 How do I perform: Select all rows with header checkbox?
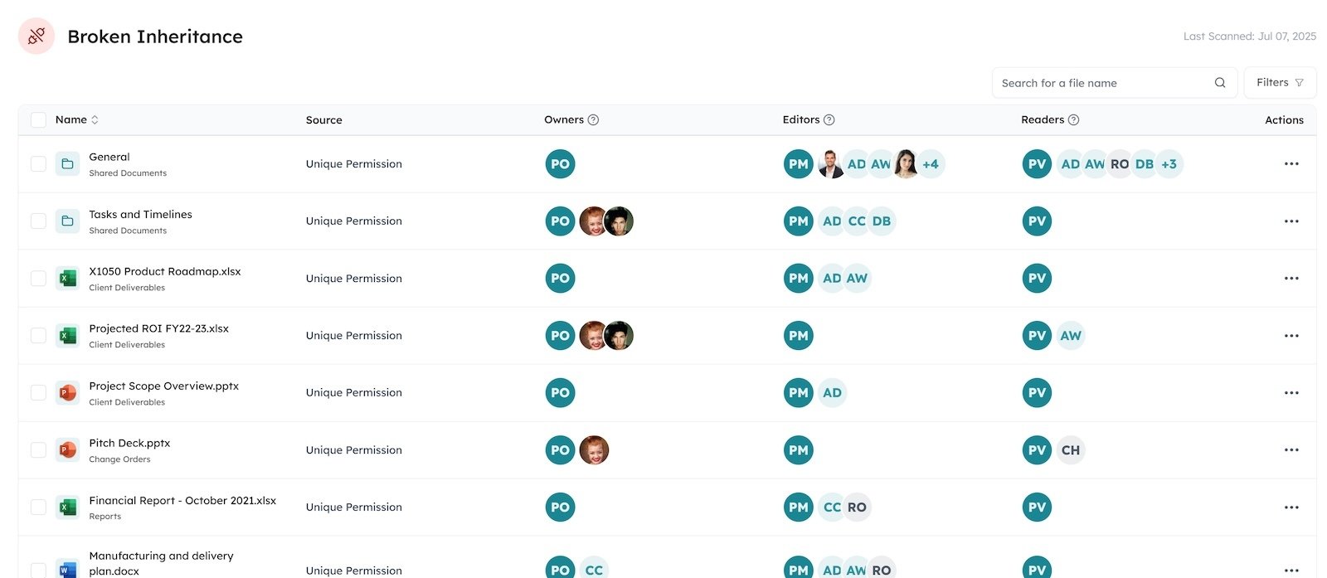[x=38, y=120]
